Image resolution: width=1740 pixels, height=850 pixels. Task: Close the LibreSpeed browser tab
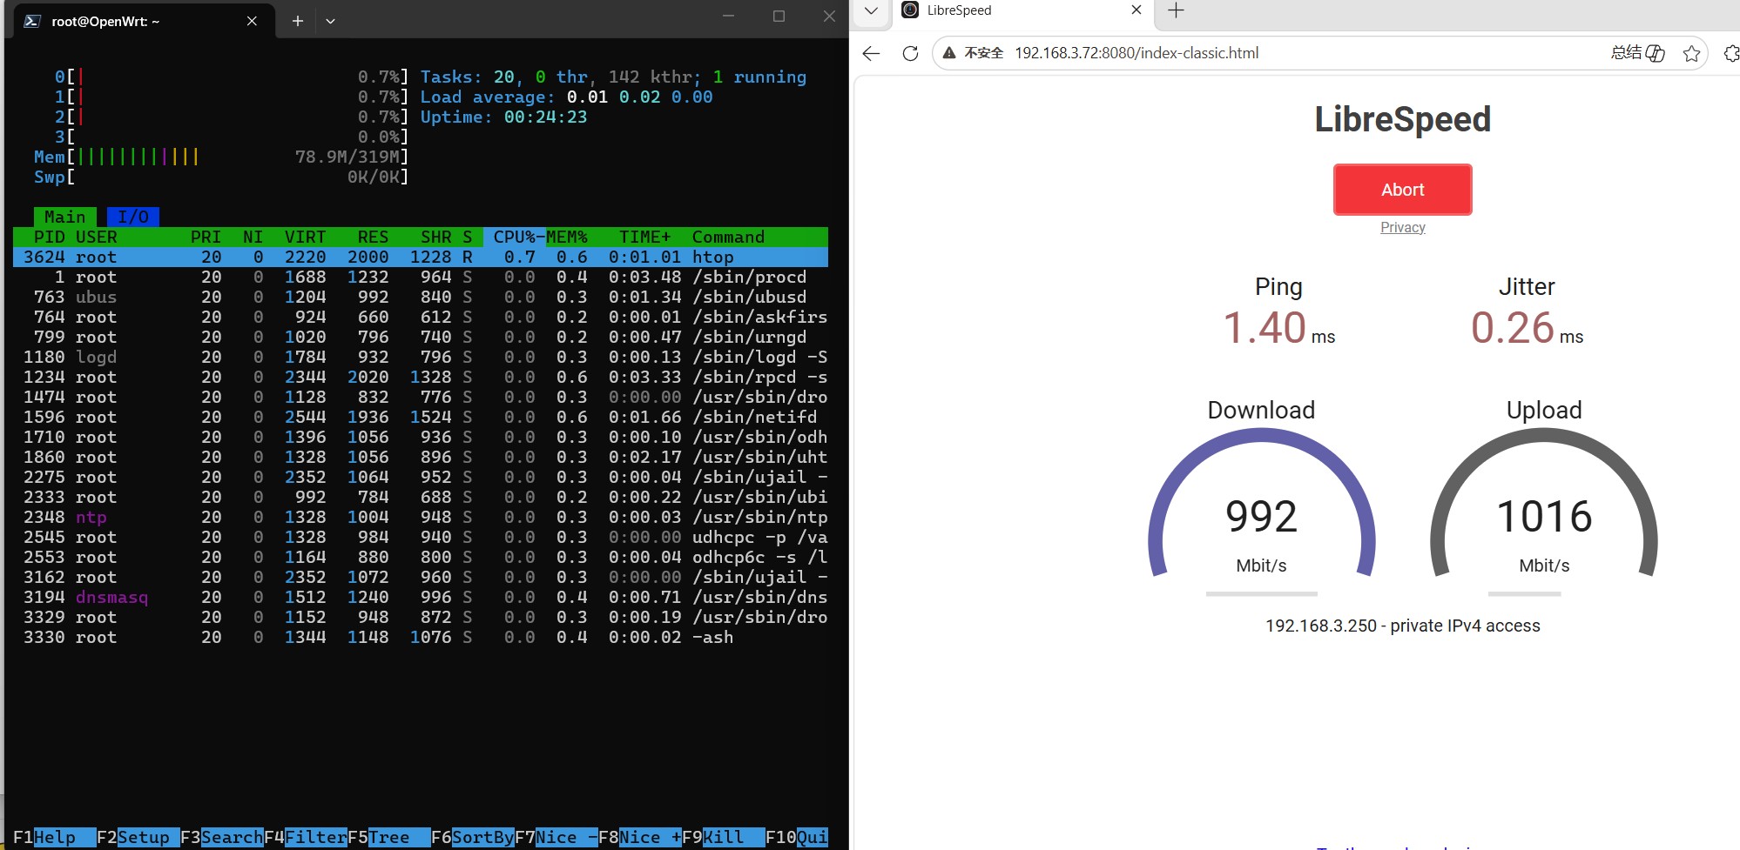pos(1136,10)
